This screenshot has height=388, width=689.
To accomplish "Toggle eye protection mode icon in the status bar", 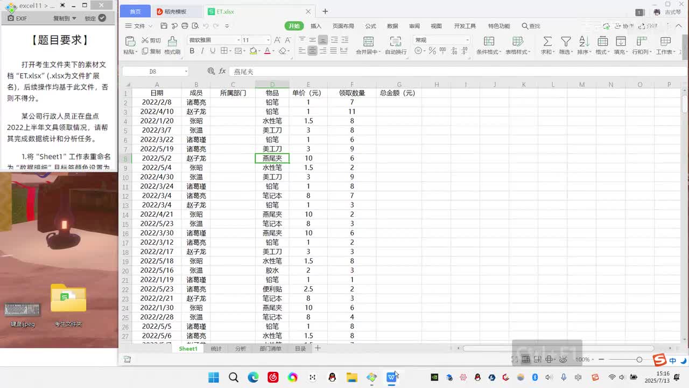I will (x=563, y=359).
